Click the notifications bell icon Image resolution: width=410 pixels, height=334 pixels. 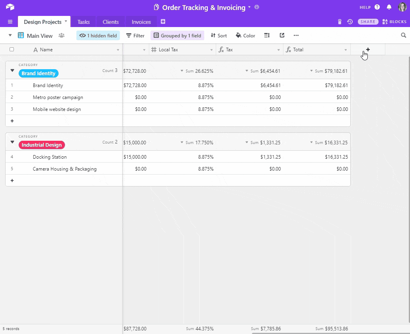click(389, 7)
